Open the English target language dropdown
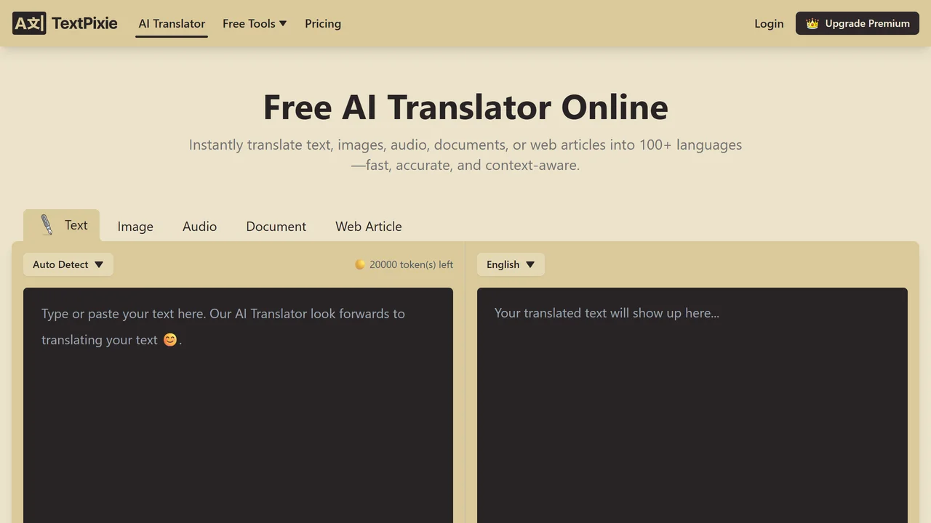Image resolution: width=931 pixels, height=523 pixels. [511, 264]
